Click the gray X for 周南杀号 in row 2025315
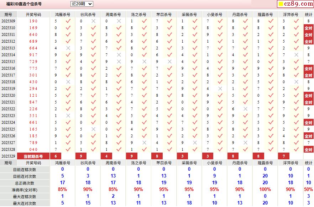The image size is (314, 207). (x=119, y=62)
